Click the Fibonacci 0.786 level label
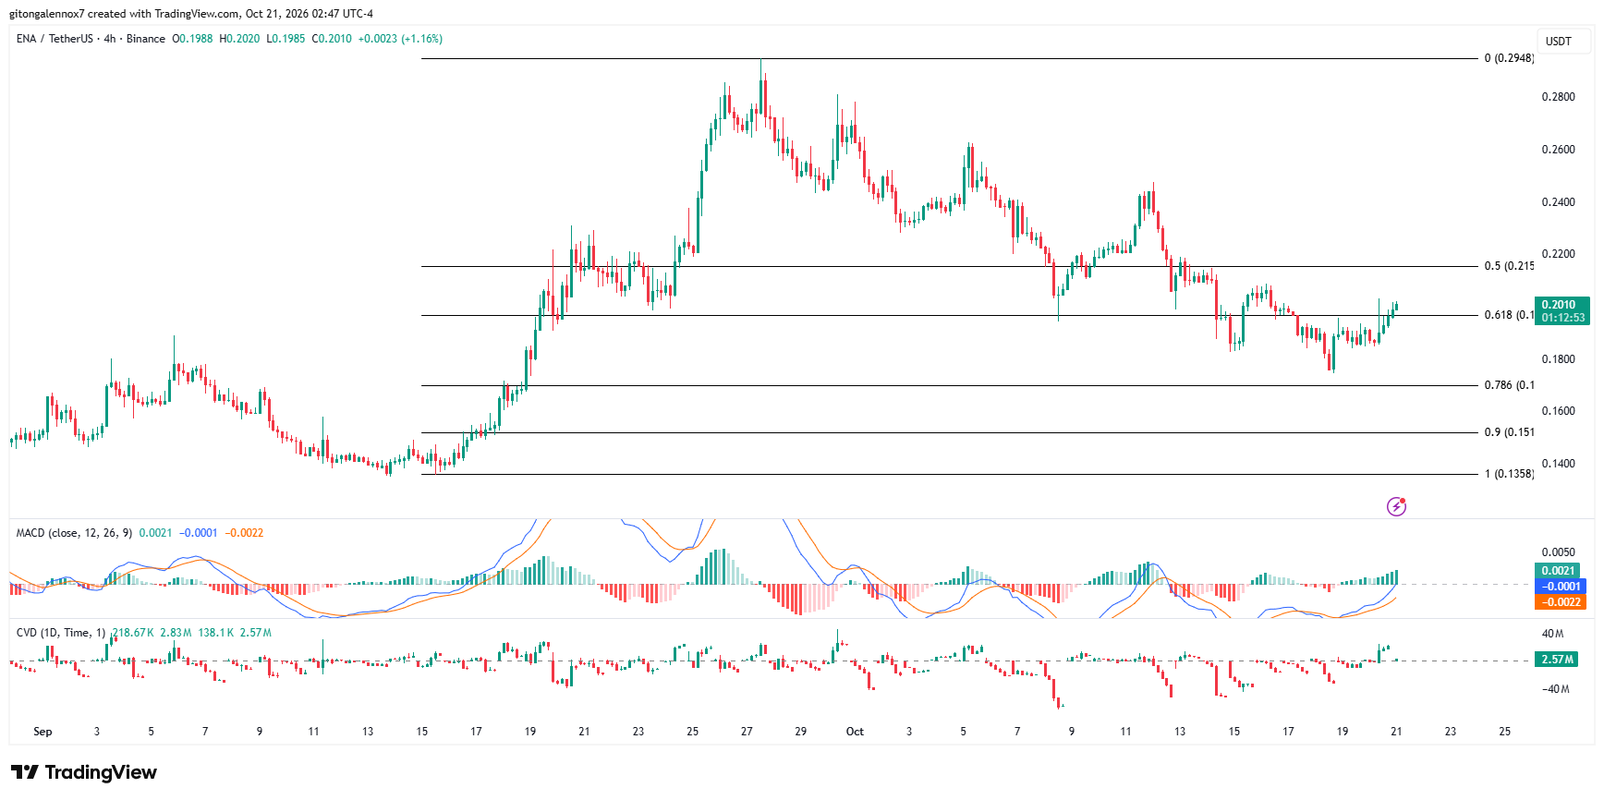Viewport: 1604px width, 800px height. (x=1509, y=385)
